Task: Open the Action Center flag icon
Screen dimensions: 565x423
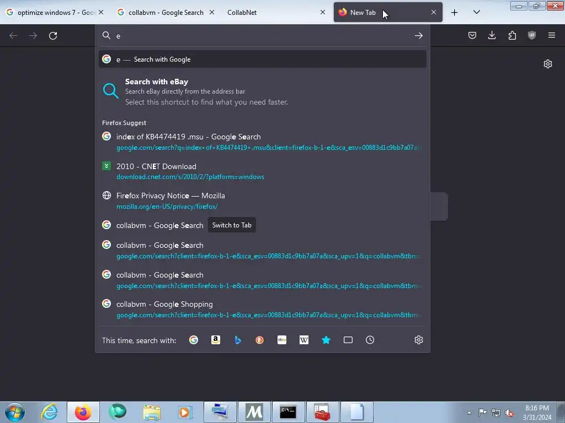Action: coord(482,412)
